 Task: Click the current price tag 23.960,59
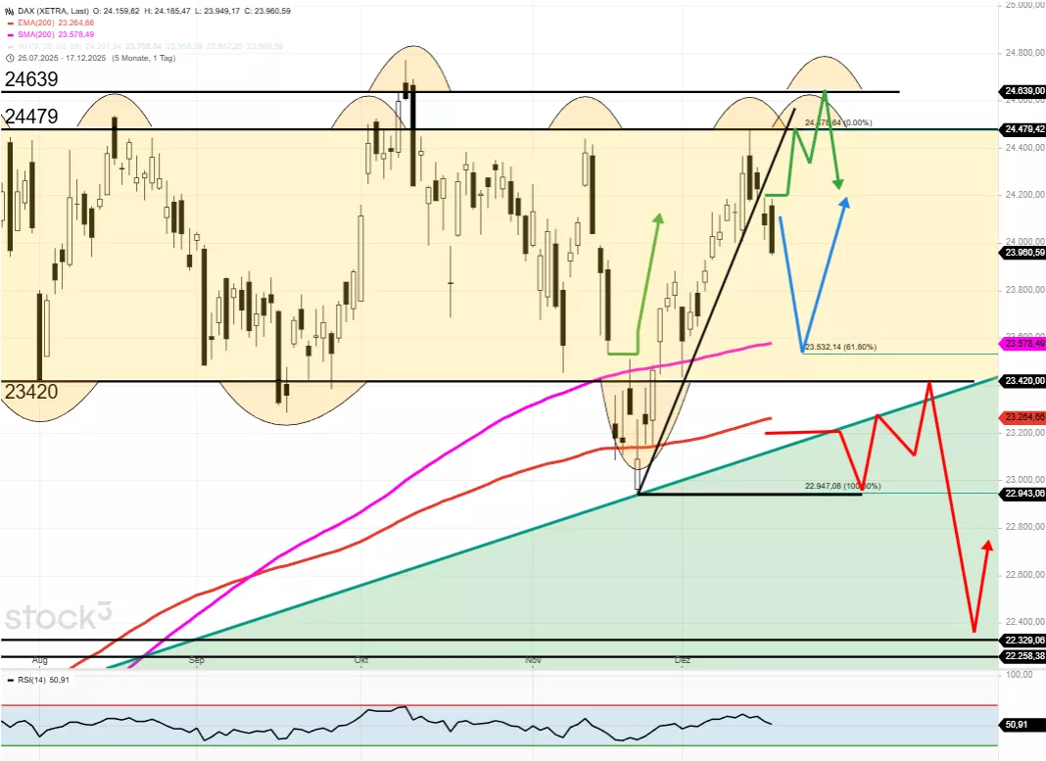(x=1024, y=253)
